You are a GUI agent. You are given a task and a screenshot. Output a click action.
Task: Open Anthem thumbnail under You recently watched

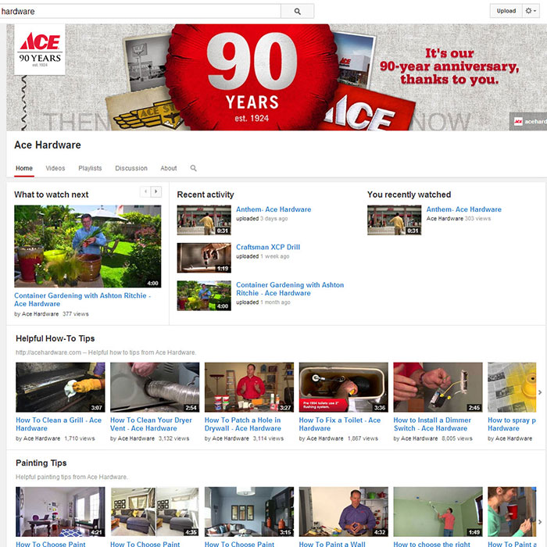[394, 220]
